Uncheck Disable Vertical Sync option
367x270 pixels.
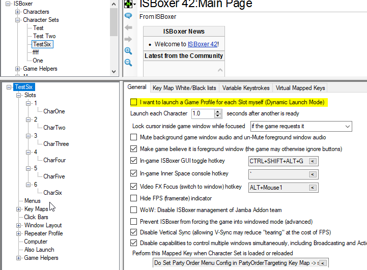coord(134,232)
